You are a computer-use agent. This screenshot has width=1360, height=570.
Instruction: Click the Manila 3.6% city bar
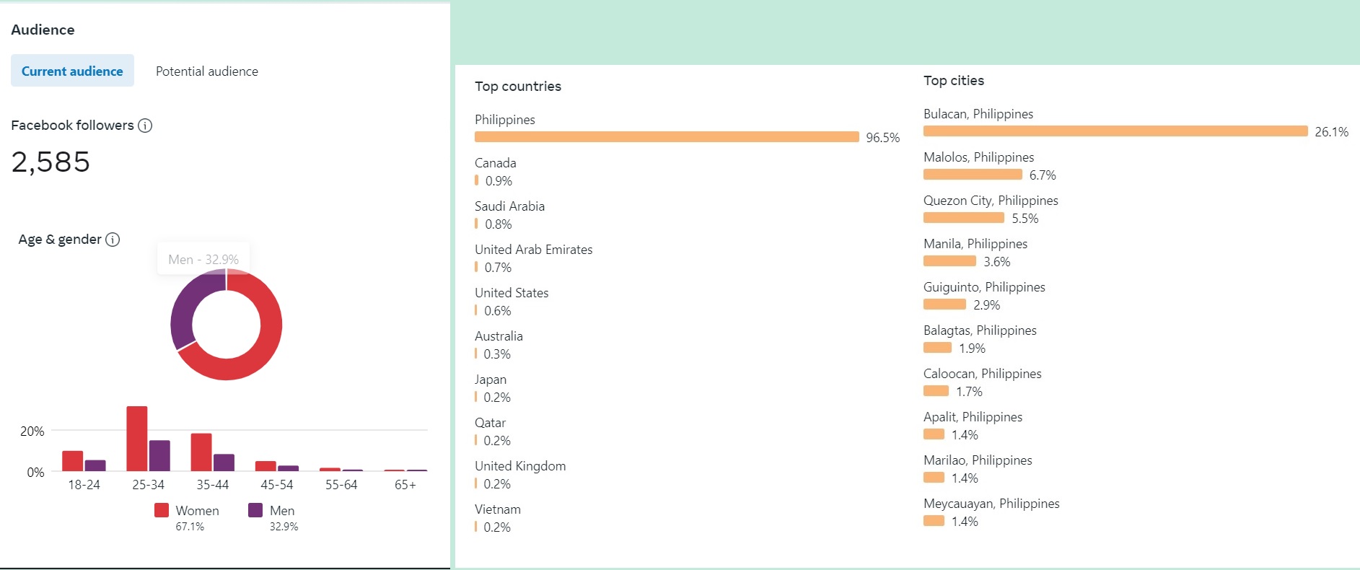(x=949, y=261)
